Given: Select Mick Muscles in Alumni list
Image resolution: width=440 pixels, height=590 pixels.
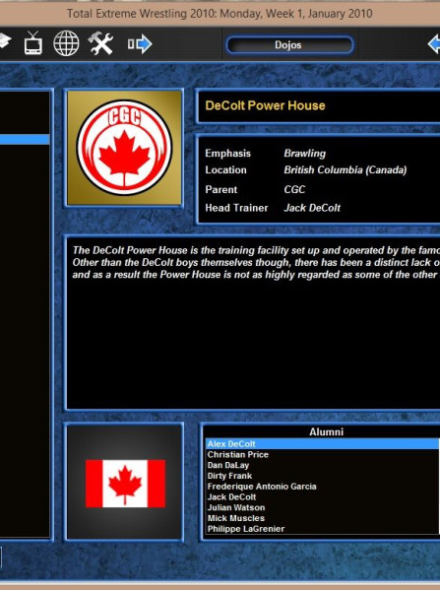Looking at the screenshot, I should 322,518.
